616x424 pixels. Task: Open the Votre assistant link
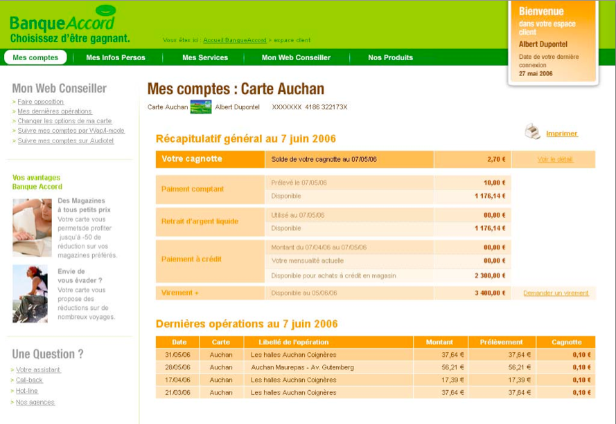38,370
